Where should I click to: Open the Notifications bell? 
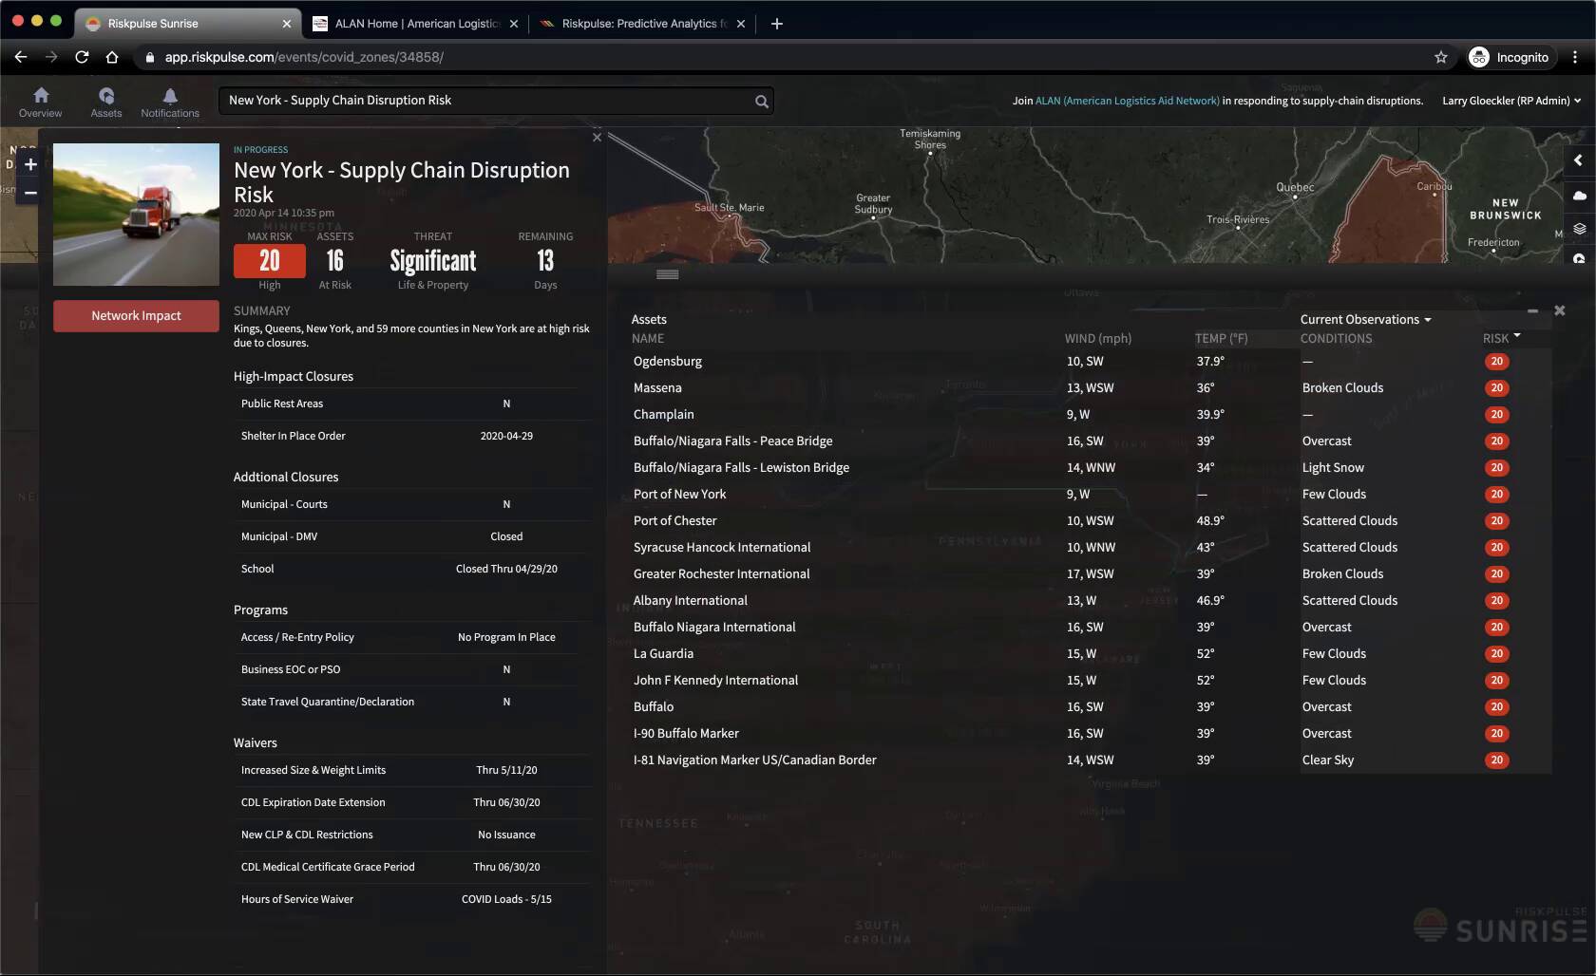pos(170,102)
